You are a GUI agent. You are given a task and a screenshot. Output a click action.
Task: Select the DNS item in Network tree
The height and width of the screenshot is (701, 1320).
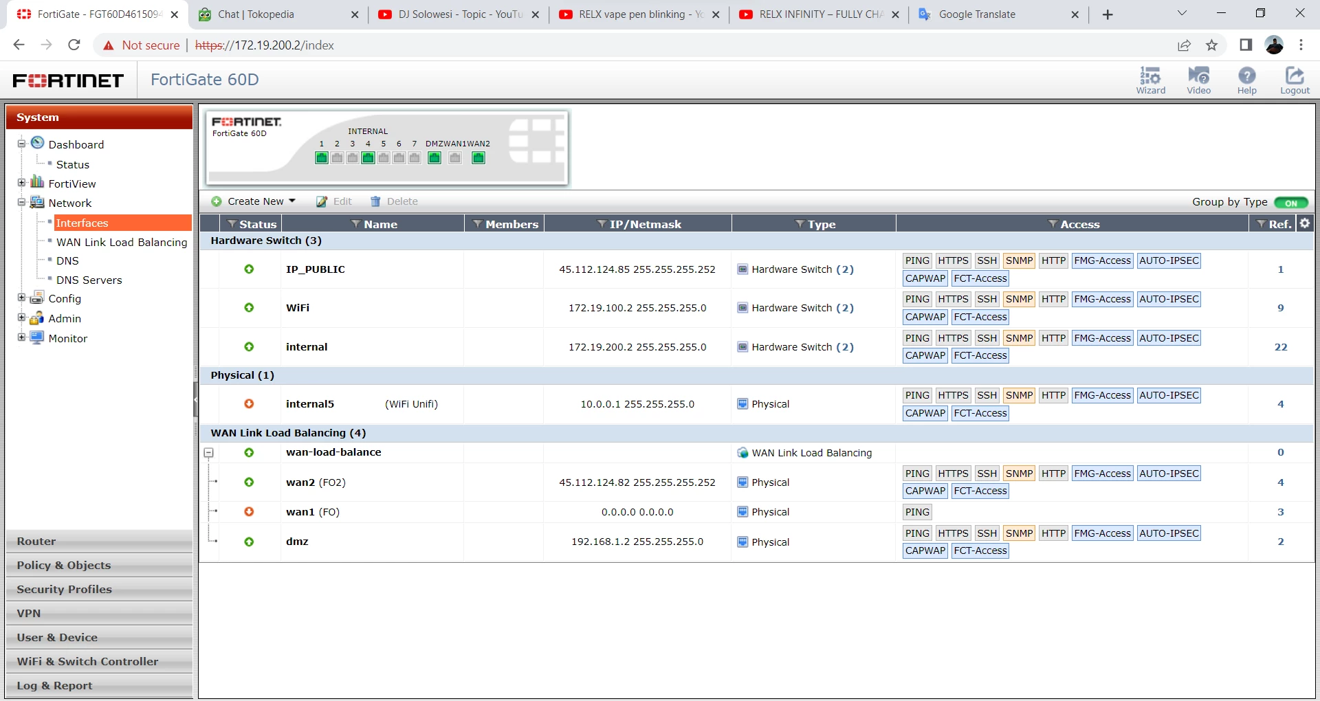[x=67, y=260]
